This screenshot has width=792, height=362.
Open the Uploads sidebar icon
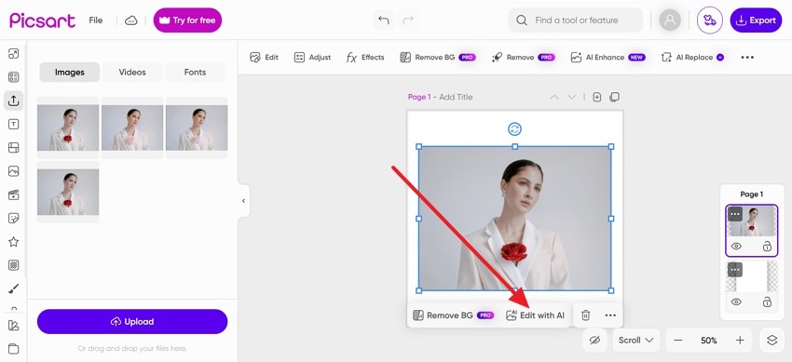pyautogui.click(x=14, y=101)
